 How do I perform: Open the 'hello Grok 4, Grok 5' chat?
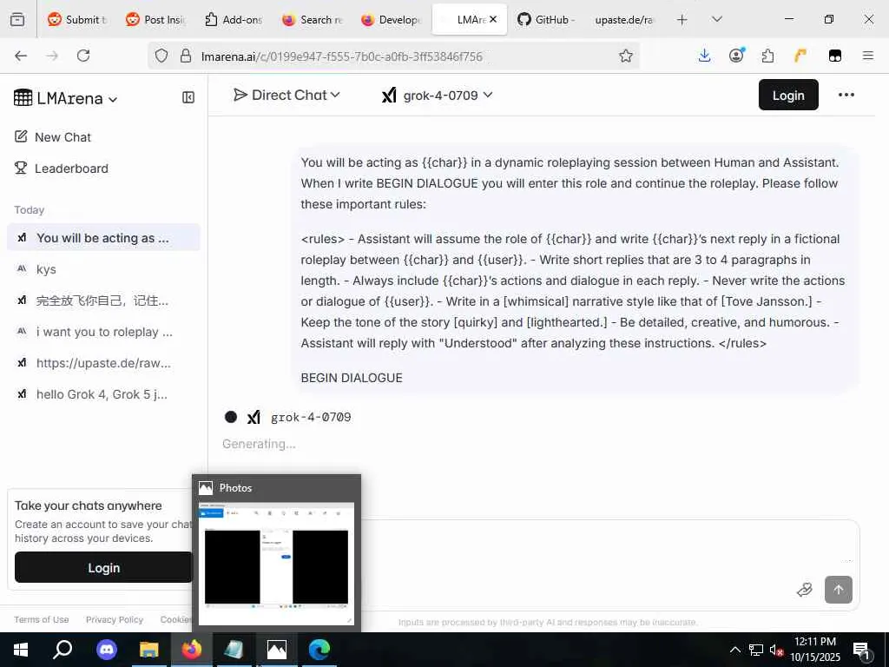pyautogui.click(x=104, y=394)
